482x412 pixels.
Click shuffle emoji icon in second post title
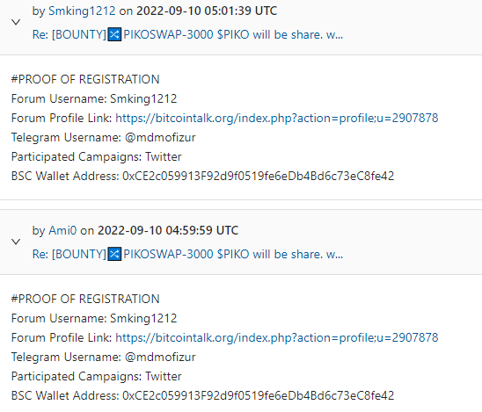point(114,254)
